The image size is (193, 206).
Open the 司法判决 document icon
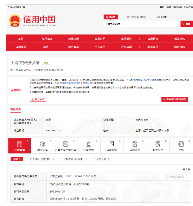[158, 144]
